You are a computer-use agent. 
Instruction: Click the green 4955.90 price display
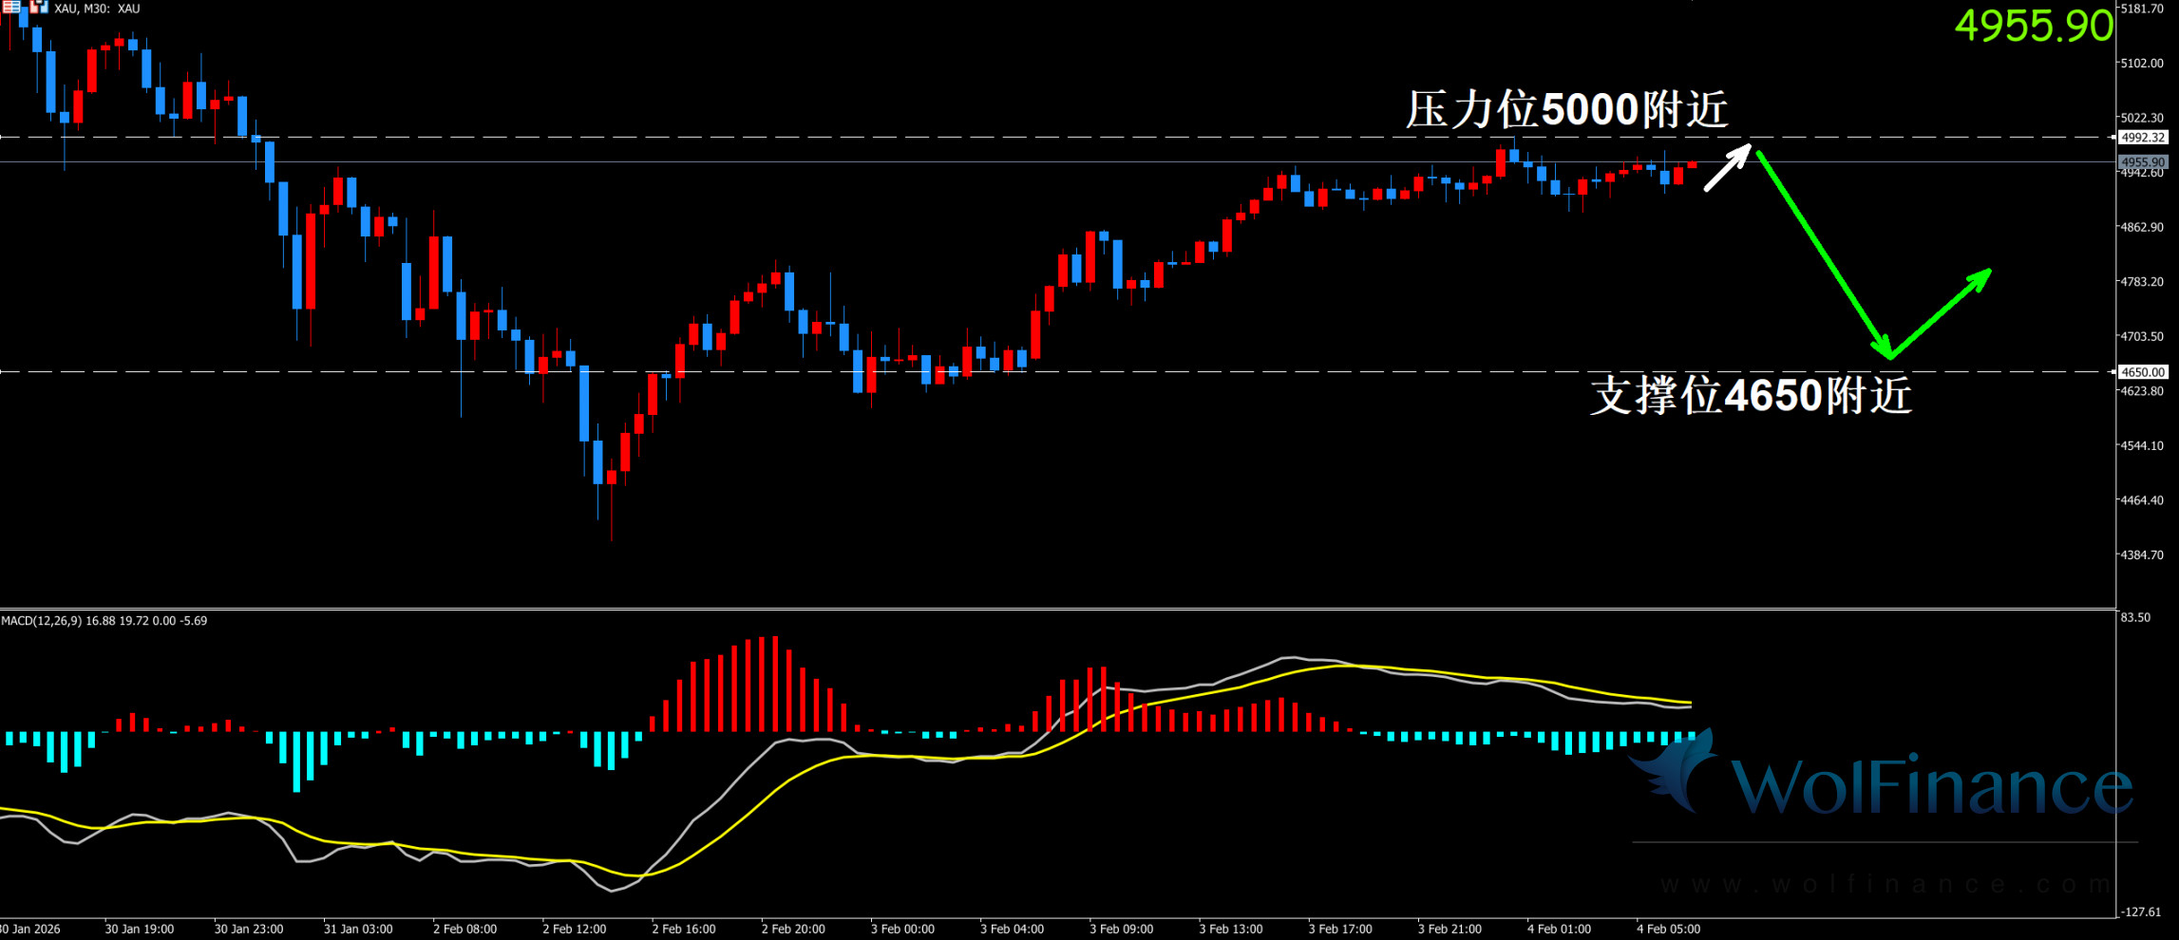click(x=2033, y=26)
